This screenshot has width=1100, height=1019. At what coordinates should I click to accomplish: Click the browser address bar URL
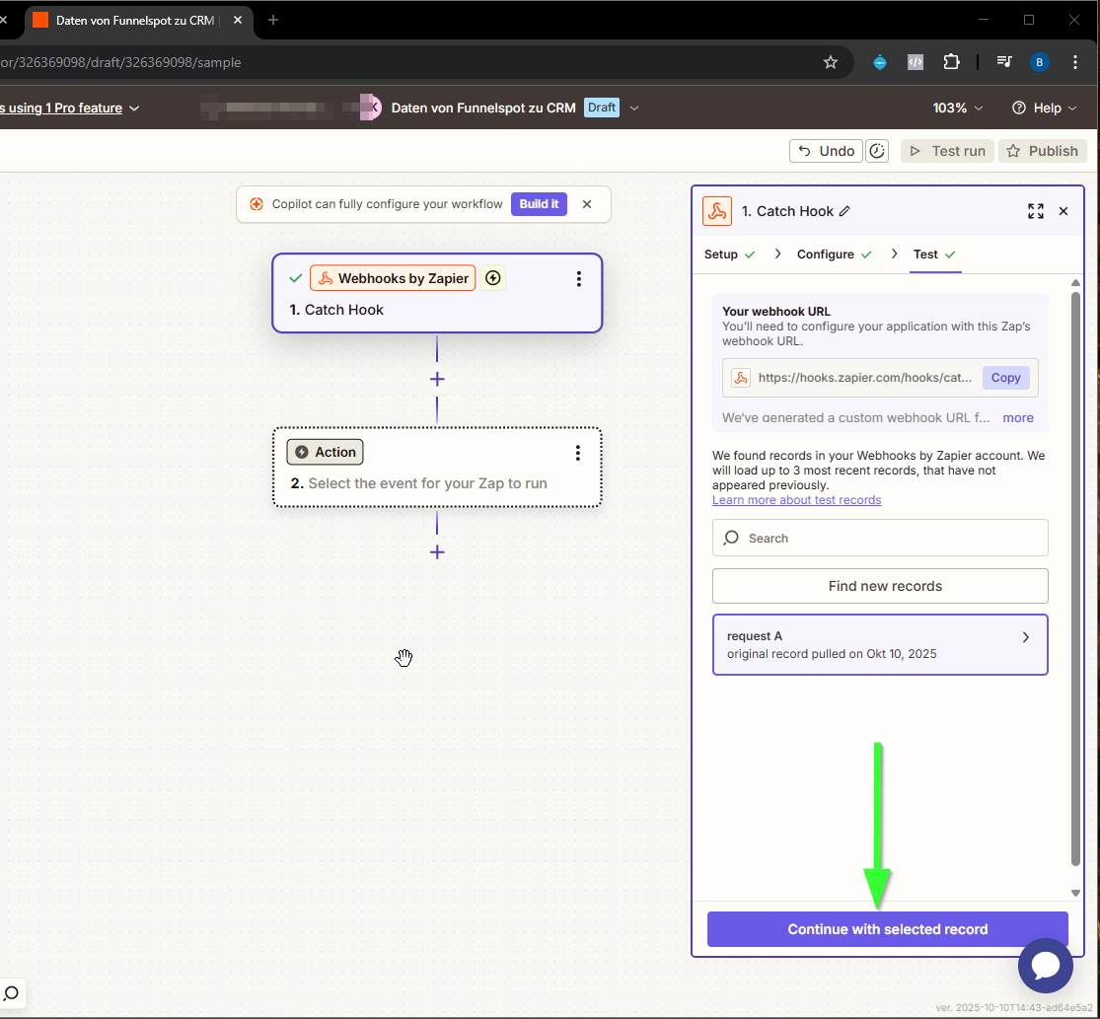point(120,62)
